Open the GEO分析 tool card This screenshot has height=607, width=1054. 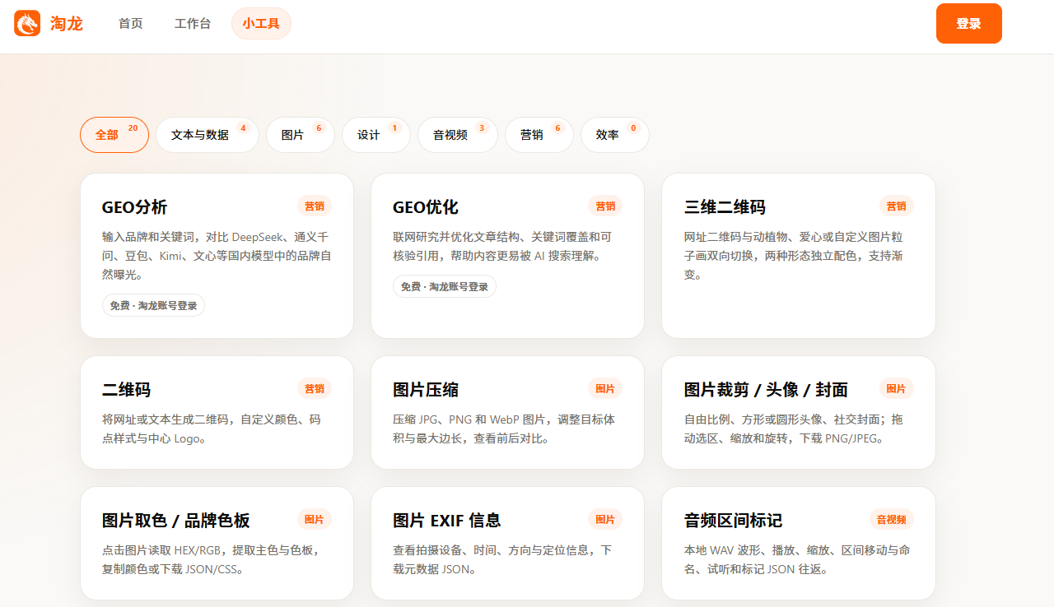point(217,256)
